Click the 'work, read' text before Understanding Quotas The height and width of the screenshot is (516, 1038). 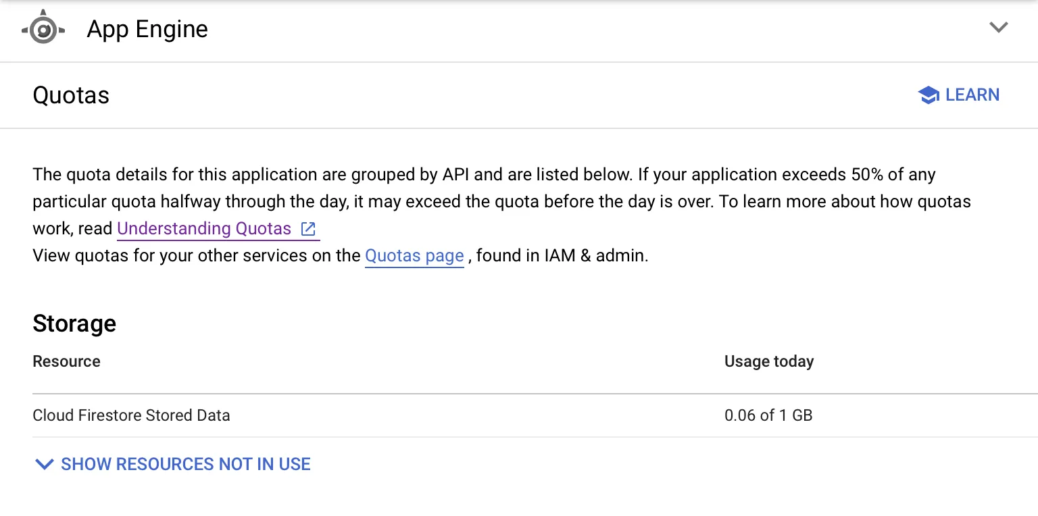pyautogui.click(x=72, y=229)
